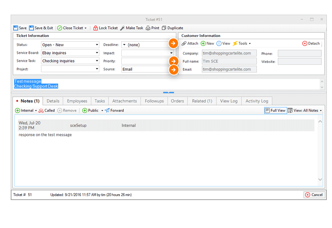Click the Full name field Tim SCE
Image resolution: width=332 pixels, height=228 pixels.
point(229,61)
